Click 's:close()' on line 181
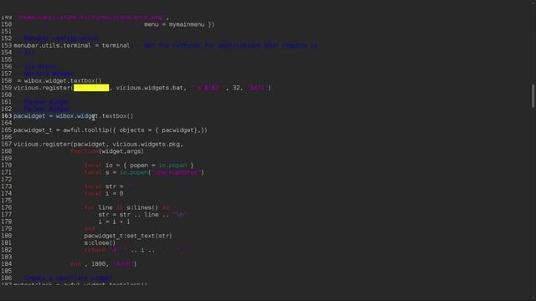This screenshot has height=301, width=536. coord(100,243)
